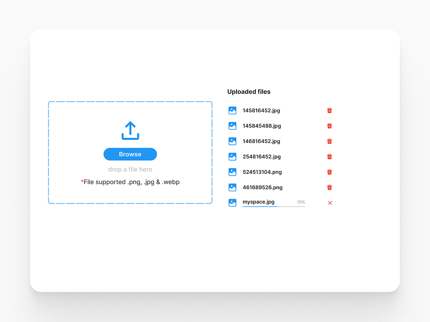Click the image icon beside 145816452.jpg
The image size is (430, 322).
coord(233,110)
